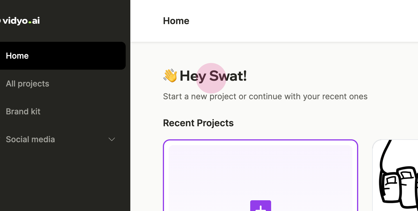Select the Social media sidebar entry
The height and width of the screenshot is (211, 418).
(30, 139)
